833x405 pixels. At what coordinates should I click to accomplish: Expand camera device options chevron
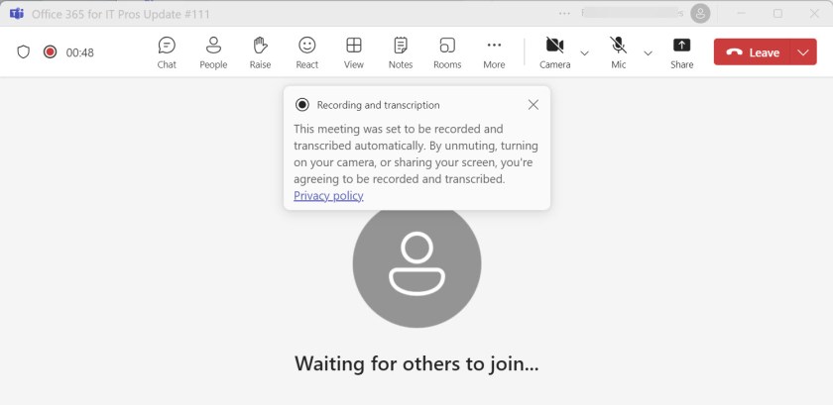(x=584, y=53)
